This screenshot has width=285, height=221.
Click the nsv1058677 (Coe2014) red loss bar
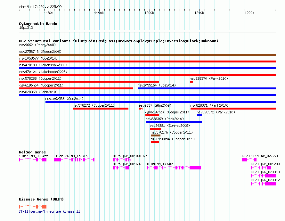pos(147,61)
